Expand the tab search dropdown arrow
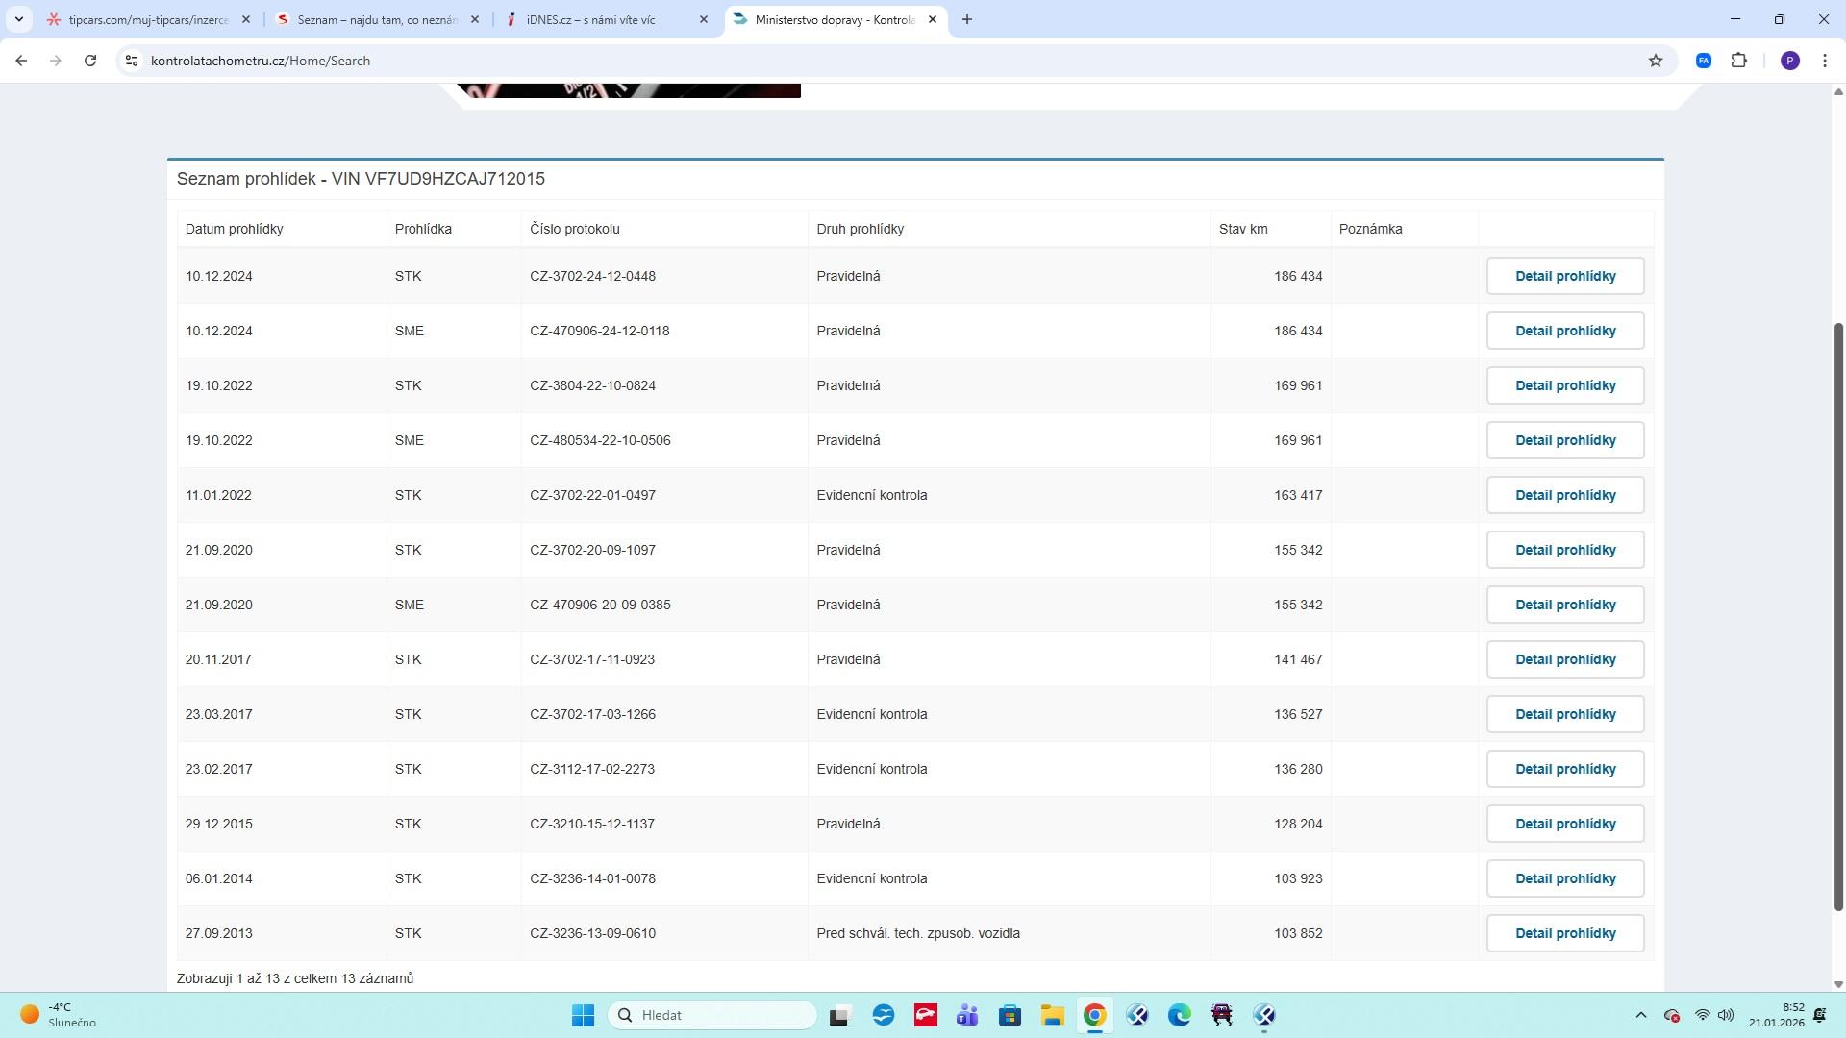 pos(18,19)
